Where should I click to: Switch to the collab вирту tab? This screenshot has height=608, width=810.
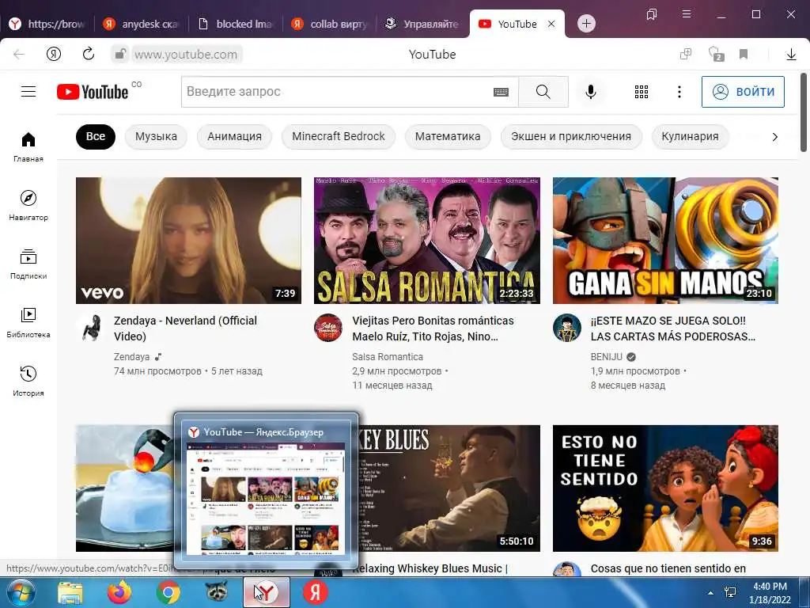tap(330, 24)
